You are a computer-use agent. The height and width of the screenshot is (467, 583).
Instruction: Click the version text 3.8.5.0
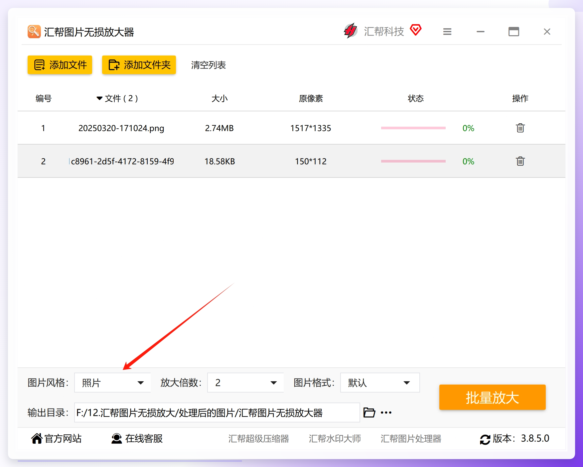pos(535,438)
